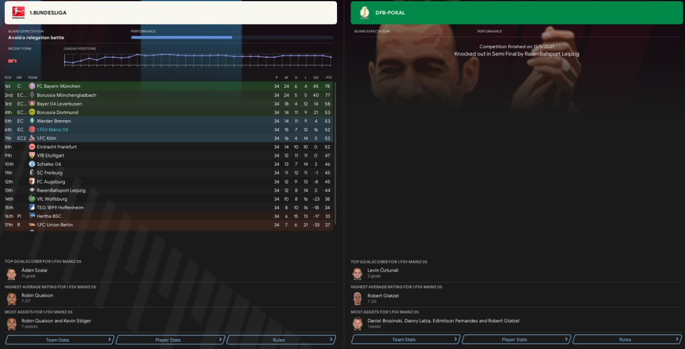Open Bundesliga Team Stats button
The height and width of the screenshot is (349, 685).
pos(60,340)
